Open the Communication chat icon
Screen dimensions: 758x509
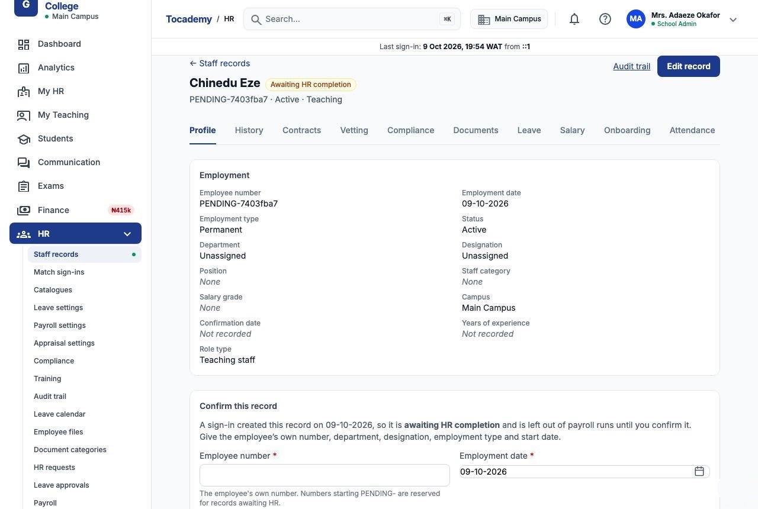click(x=24, y=162)
